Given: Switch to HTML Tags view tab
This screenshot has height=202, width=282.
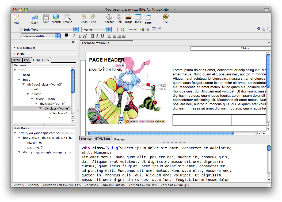Looking at the screenshot, I should 102,139.
